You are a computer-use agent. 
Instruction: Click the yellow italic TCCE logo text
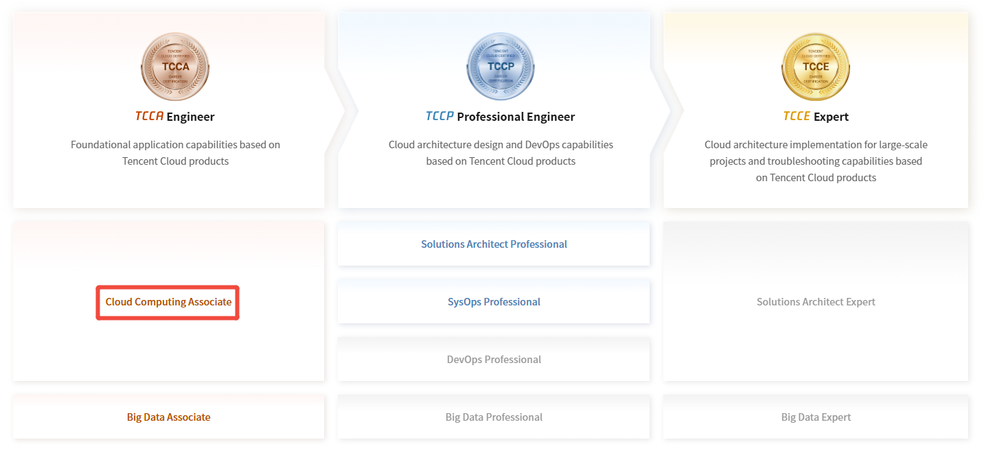click(x=797, y=116)
